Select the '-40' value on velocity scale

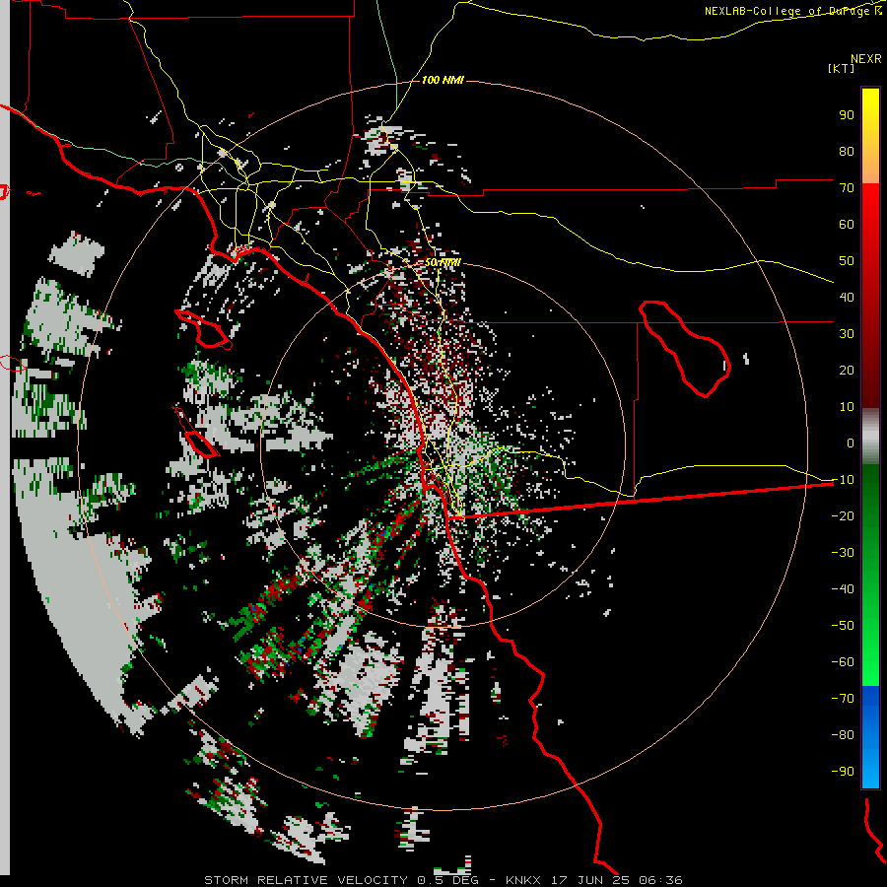[x=843, y=589]
